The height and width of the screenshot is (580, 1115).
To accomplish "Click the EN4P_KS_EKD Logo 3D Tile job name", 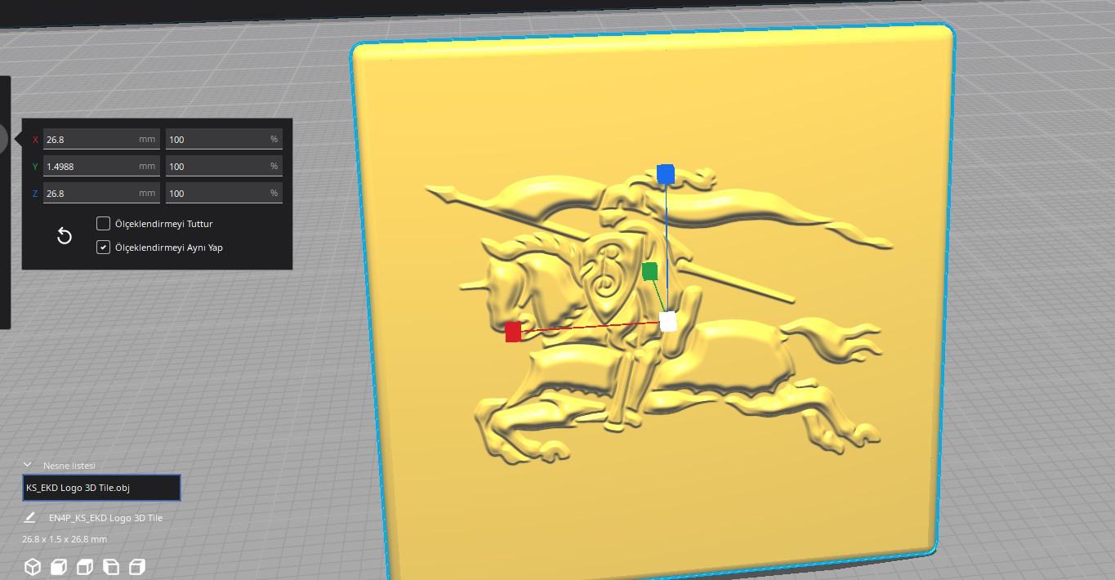I will (105, 518).
